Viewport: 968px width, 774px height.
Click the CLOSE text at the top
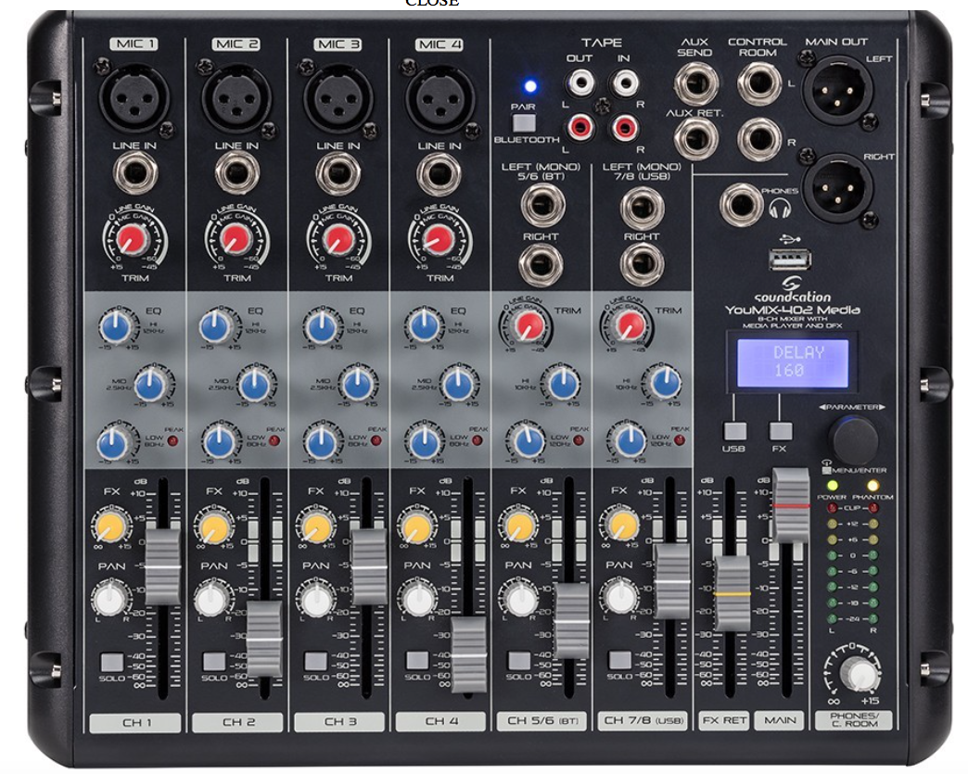431,4
